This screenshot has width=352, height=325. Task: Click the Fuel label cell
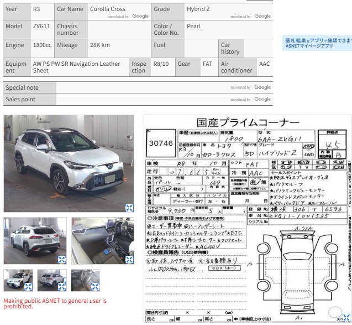click(168, 48)
